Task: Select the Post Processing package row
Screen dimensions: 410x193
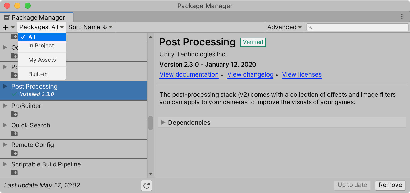Action: [74, 91]
